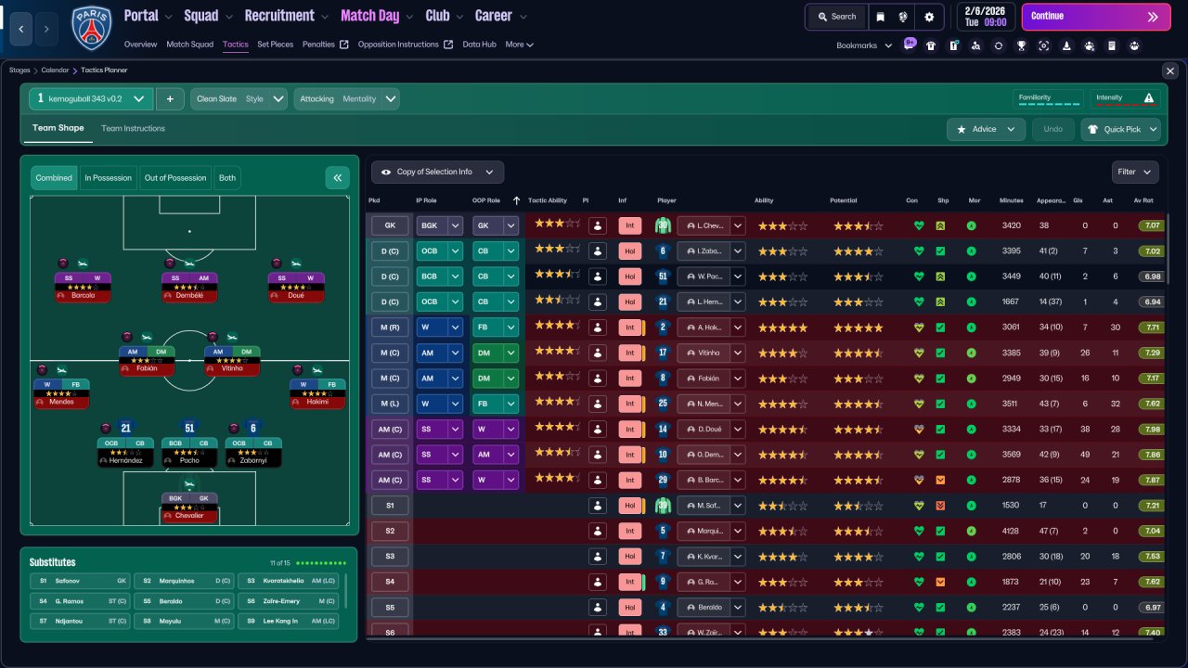The height and width of the screenshot is (668, 1188).
Task: Collapse the pitch panel with double chevron
Action: 337,178
